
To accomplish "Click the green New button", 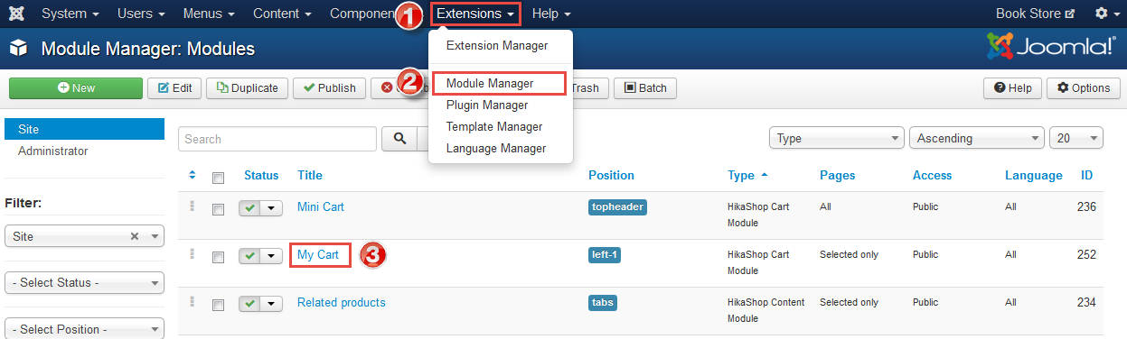I will (76, 87).
